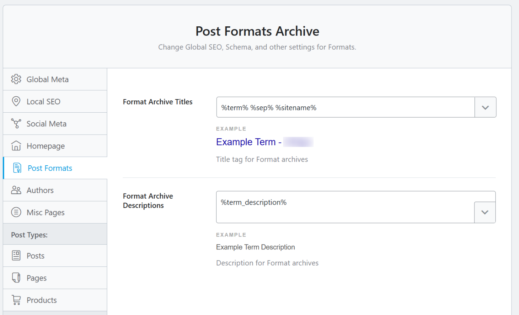The width and height of the screenshot is (519, 315).
Task: Click the Post Formats Archive heading
Action: [x=257, y=31]
